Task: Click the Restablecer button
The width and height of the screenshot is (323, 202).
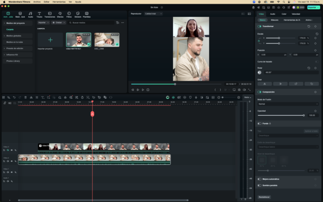Action: click(x=264, y=197)
